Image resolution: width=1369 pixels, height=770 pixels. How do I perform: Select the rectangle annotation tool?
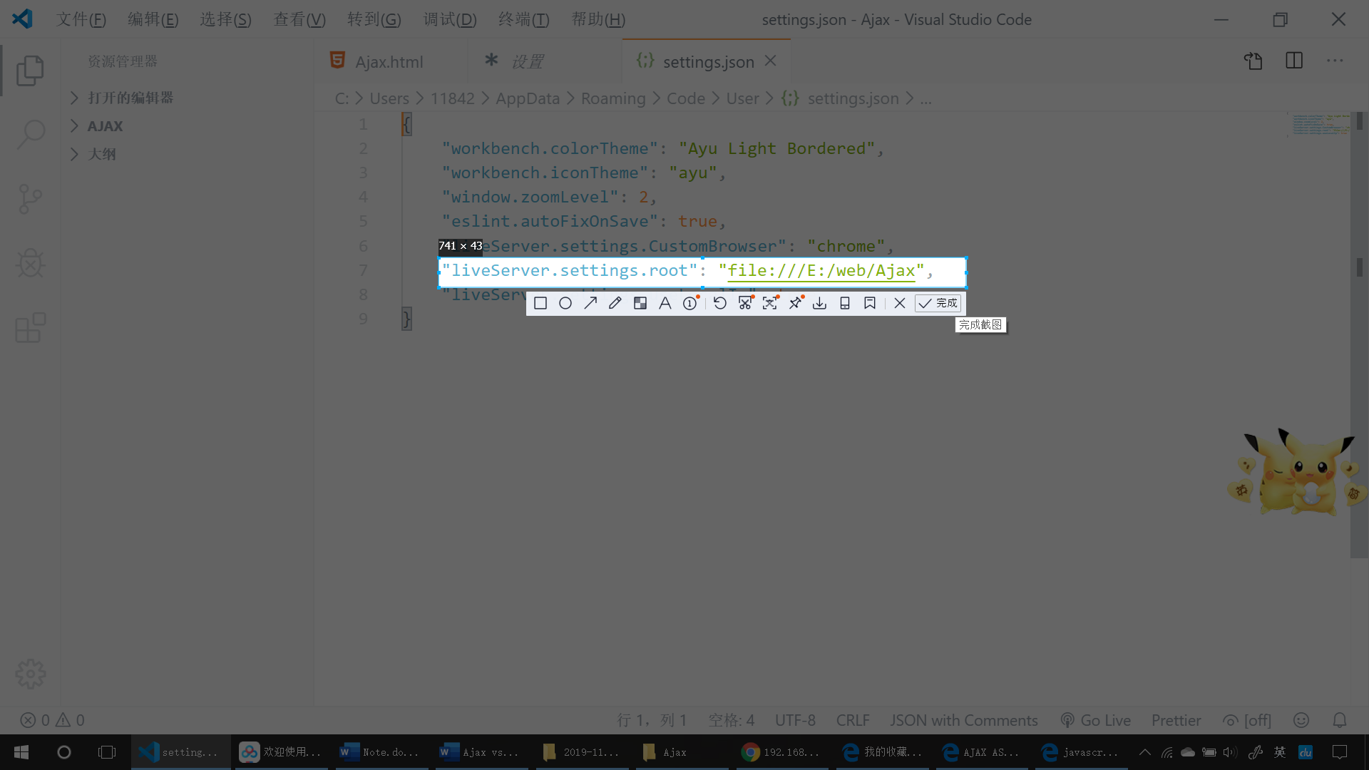[x=540, y=303]
